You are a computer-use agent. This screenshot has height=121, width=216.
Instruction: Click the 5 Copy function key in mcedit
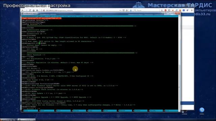(x=94, y=111)
